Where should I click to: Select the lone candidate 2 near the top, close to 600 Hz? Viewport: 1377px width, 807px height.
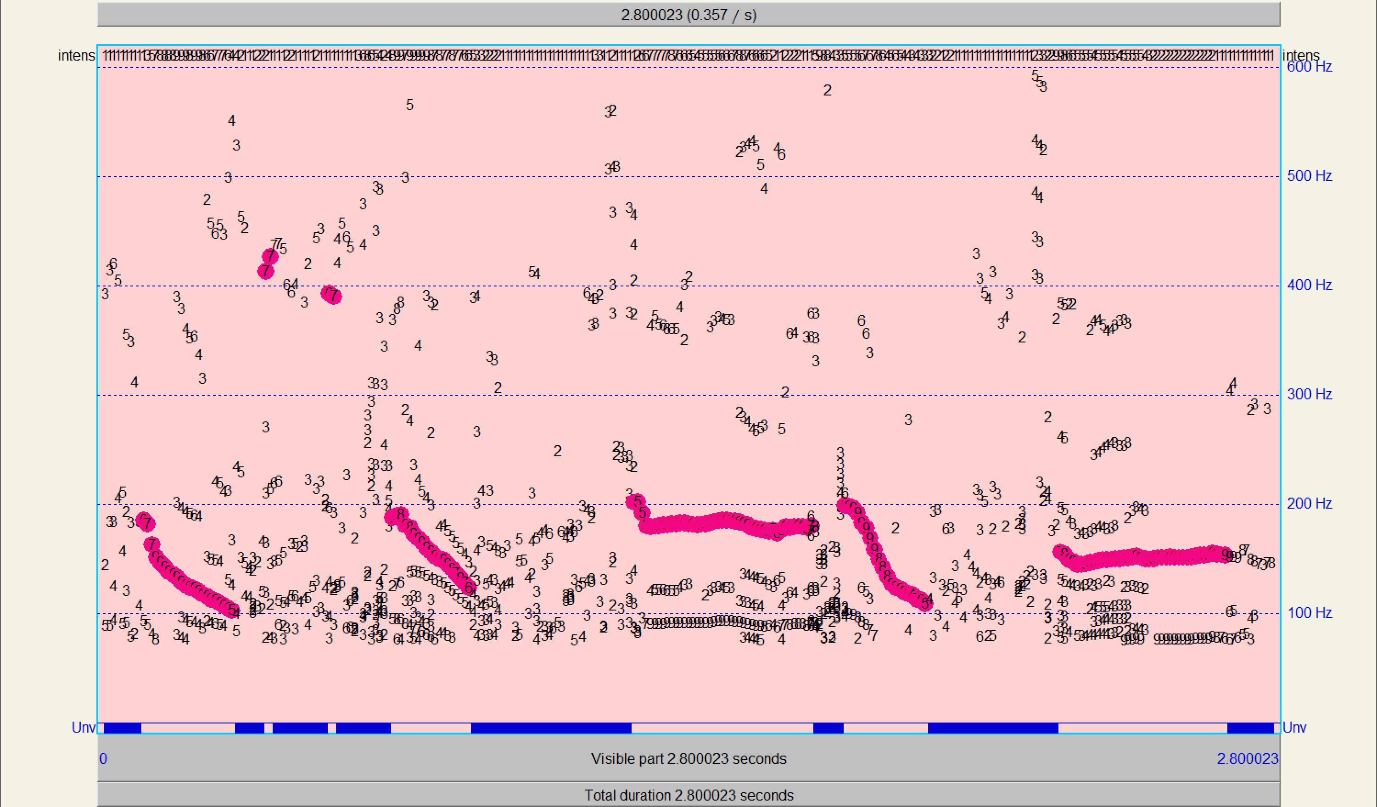[x=827, y=90]
